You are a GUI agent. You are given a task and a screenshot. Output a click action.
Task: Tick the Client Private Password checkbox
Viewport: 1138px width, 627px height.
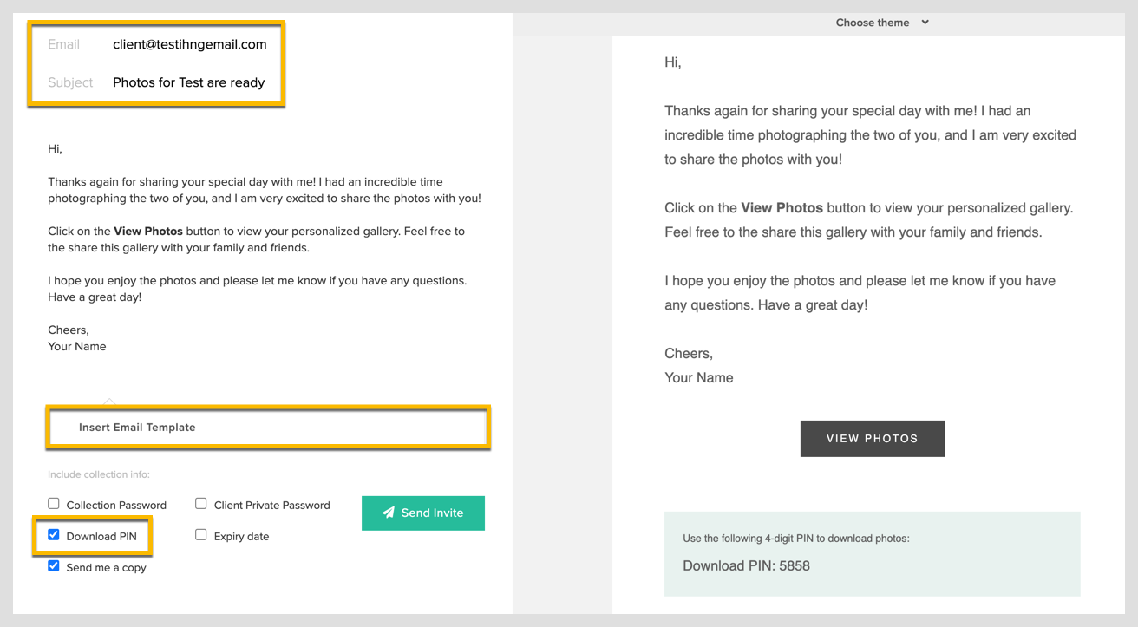pyautogui.click(x=201, y=504)
